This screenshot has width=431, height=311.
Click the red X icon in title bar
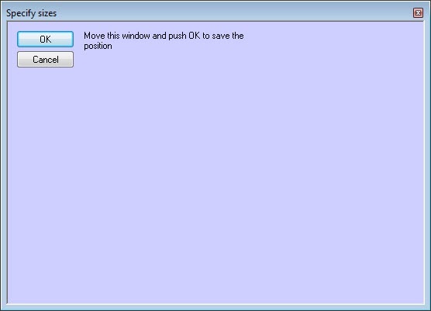418,12
